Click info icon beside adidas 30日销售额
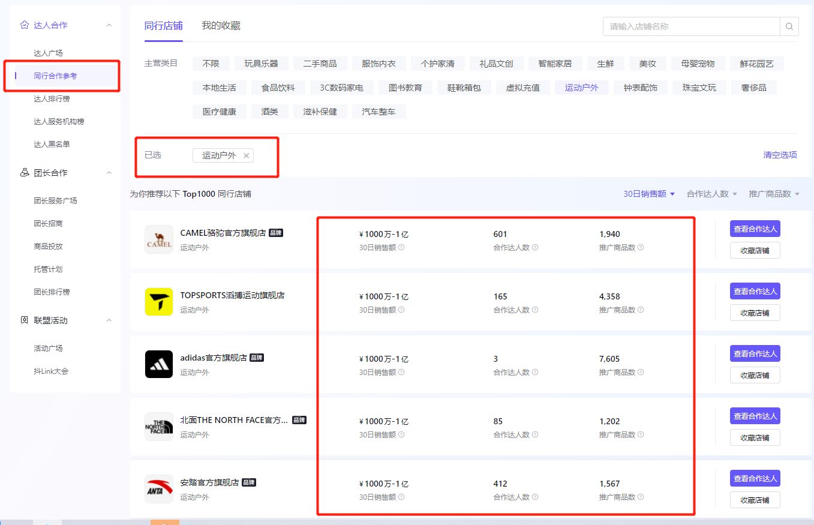Viewport: 814px width, 525px height. click(x=401, y=372)
